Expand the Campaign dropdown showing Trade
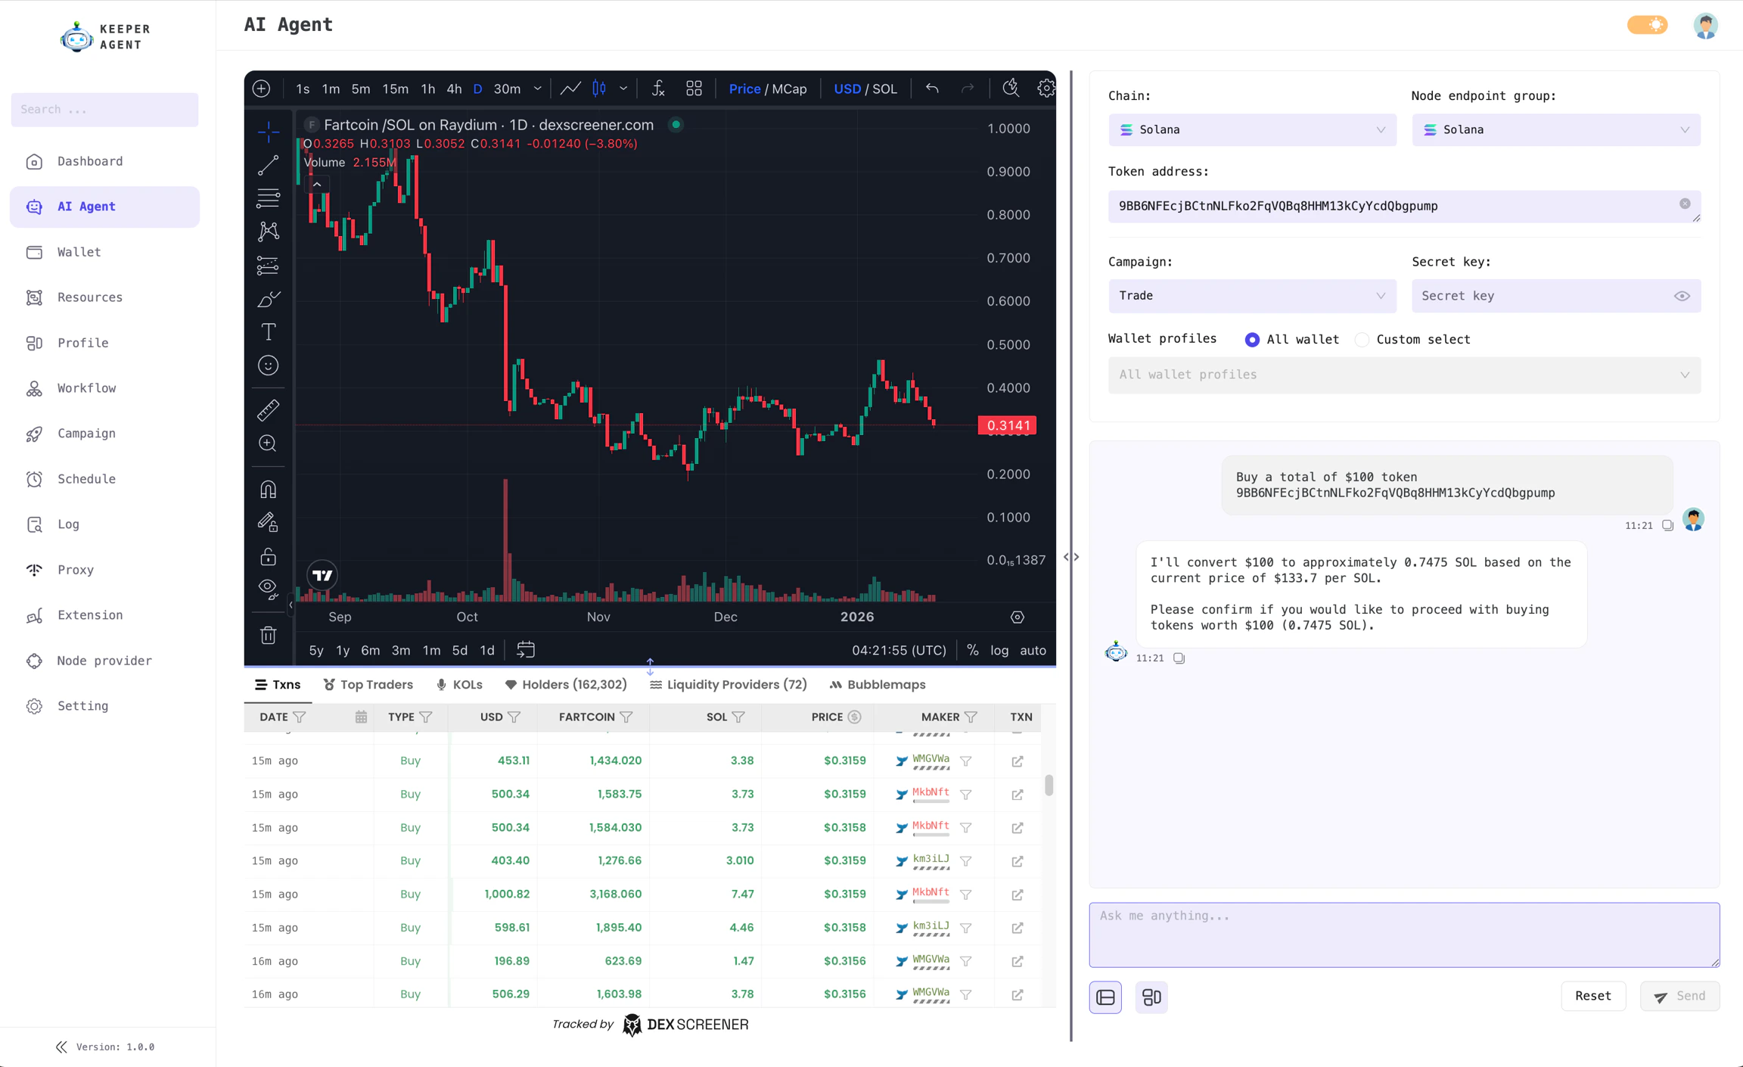 1251,296
